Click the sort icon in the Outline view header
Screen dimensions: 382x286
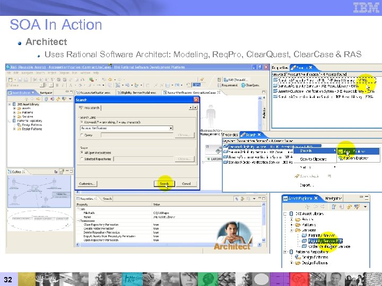56,172
